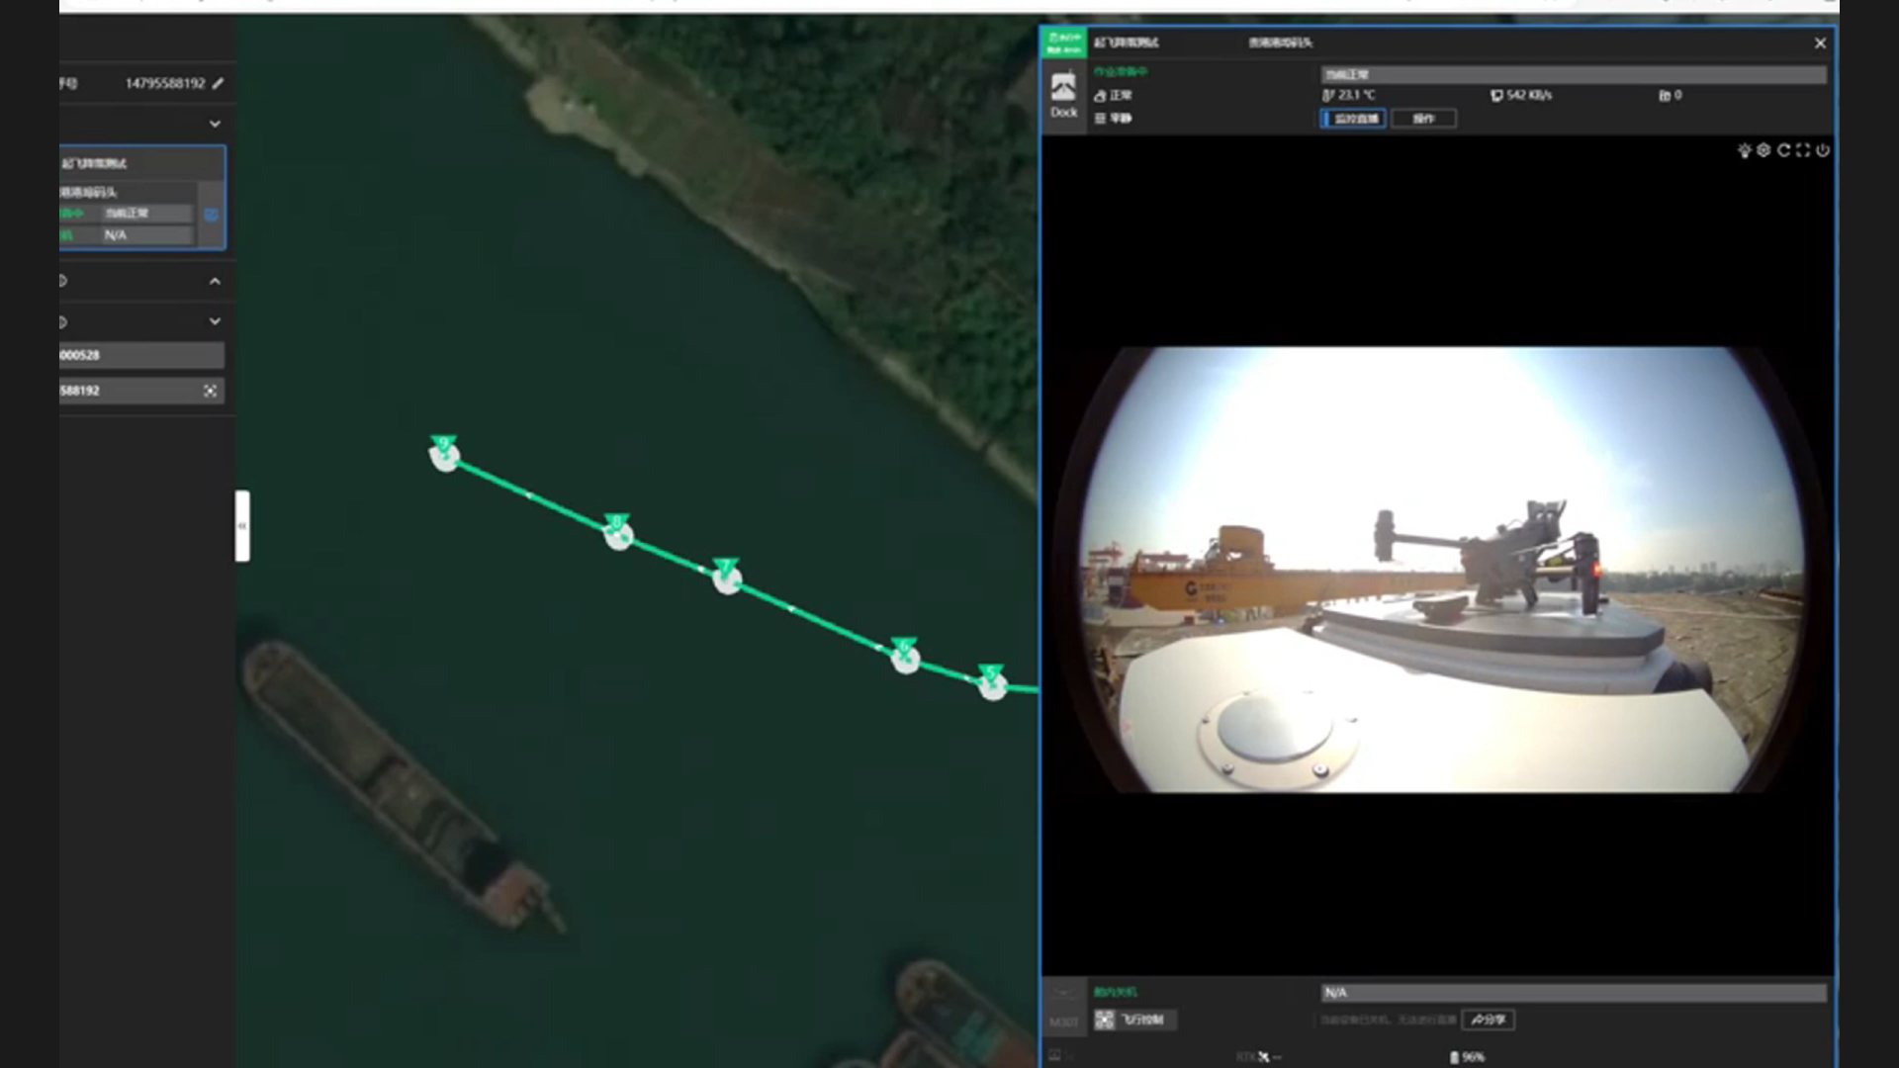Select waypoint 6 on the flight route
This screenshot has width=1899, height=1068.
point(905,657)
